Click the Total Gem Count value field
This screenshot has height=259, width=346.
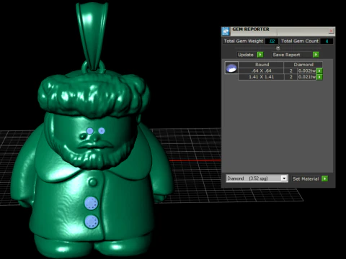pyautogui.click(x=327, y=41)
